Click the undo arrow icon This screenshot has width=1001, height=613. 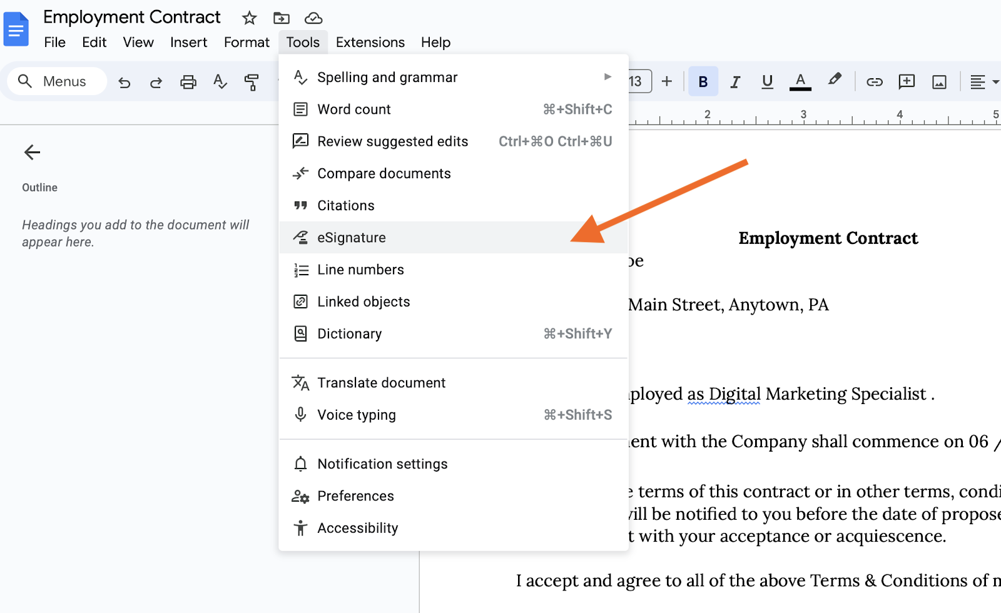pyautogui.click(x=124, y=82)
